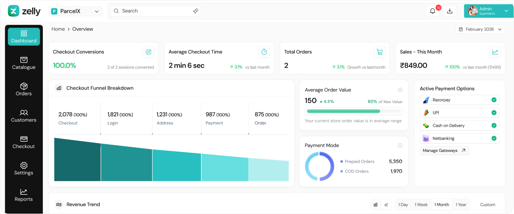Open Customers in the sidebar
This screenshot has width=514, height=214.
click(x=24, y=116)
